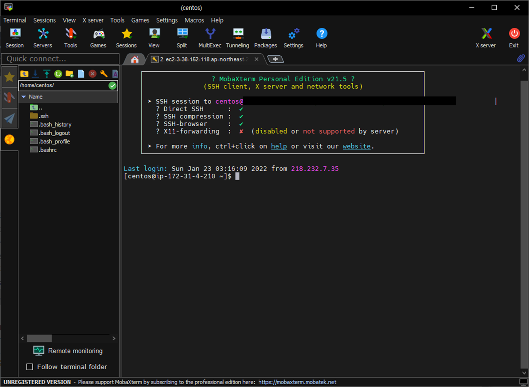The height and width of the screenshot is (387, 529).
Task: Open the Macros paper plane side tab
Action: 9,118
